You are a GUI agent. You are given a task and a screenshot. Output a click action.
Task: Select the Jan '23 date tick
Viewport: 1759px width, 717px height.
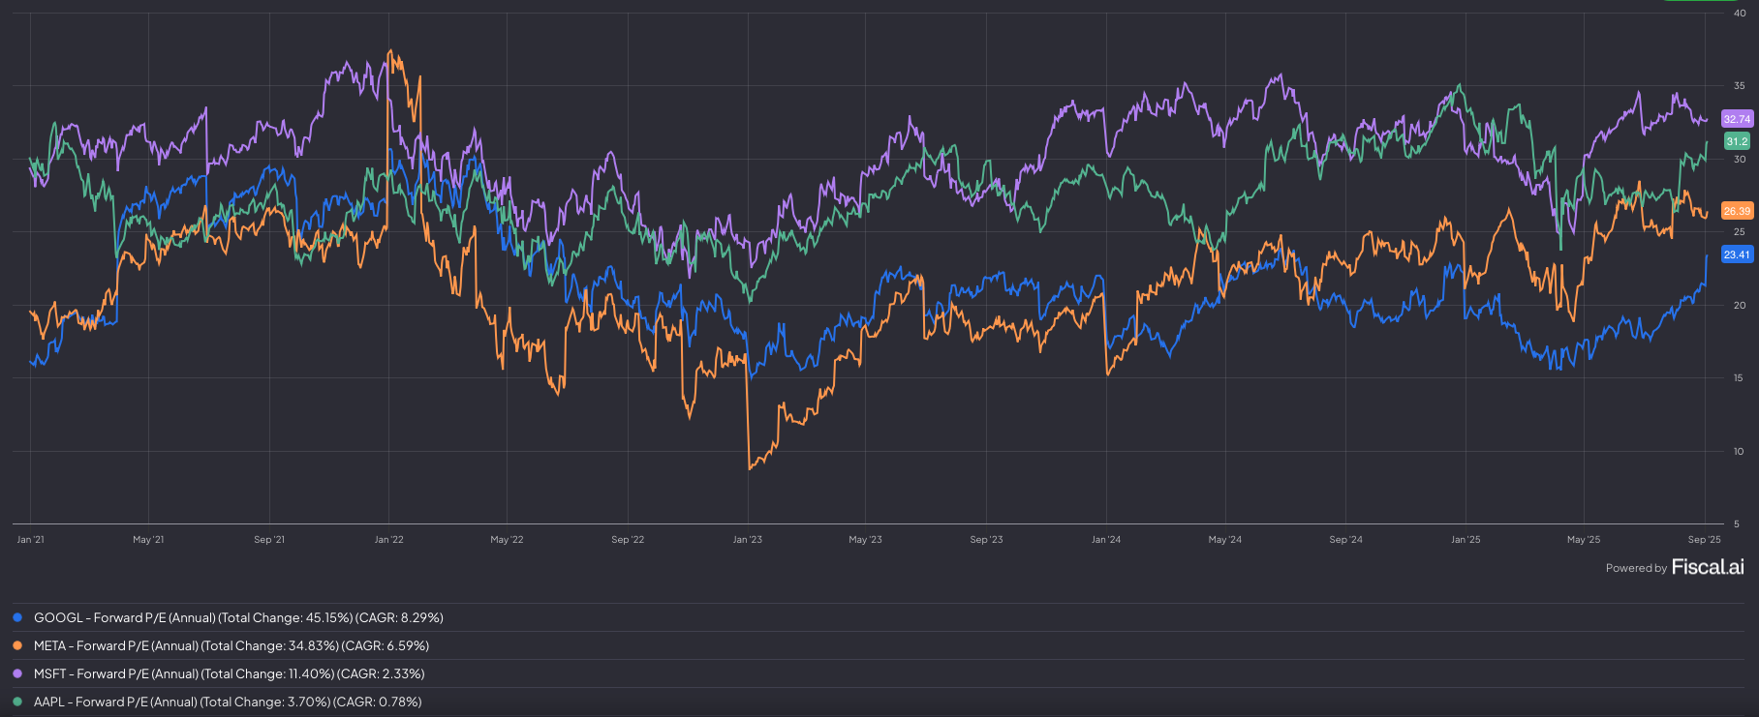coord(747,539)
